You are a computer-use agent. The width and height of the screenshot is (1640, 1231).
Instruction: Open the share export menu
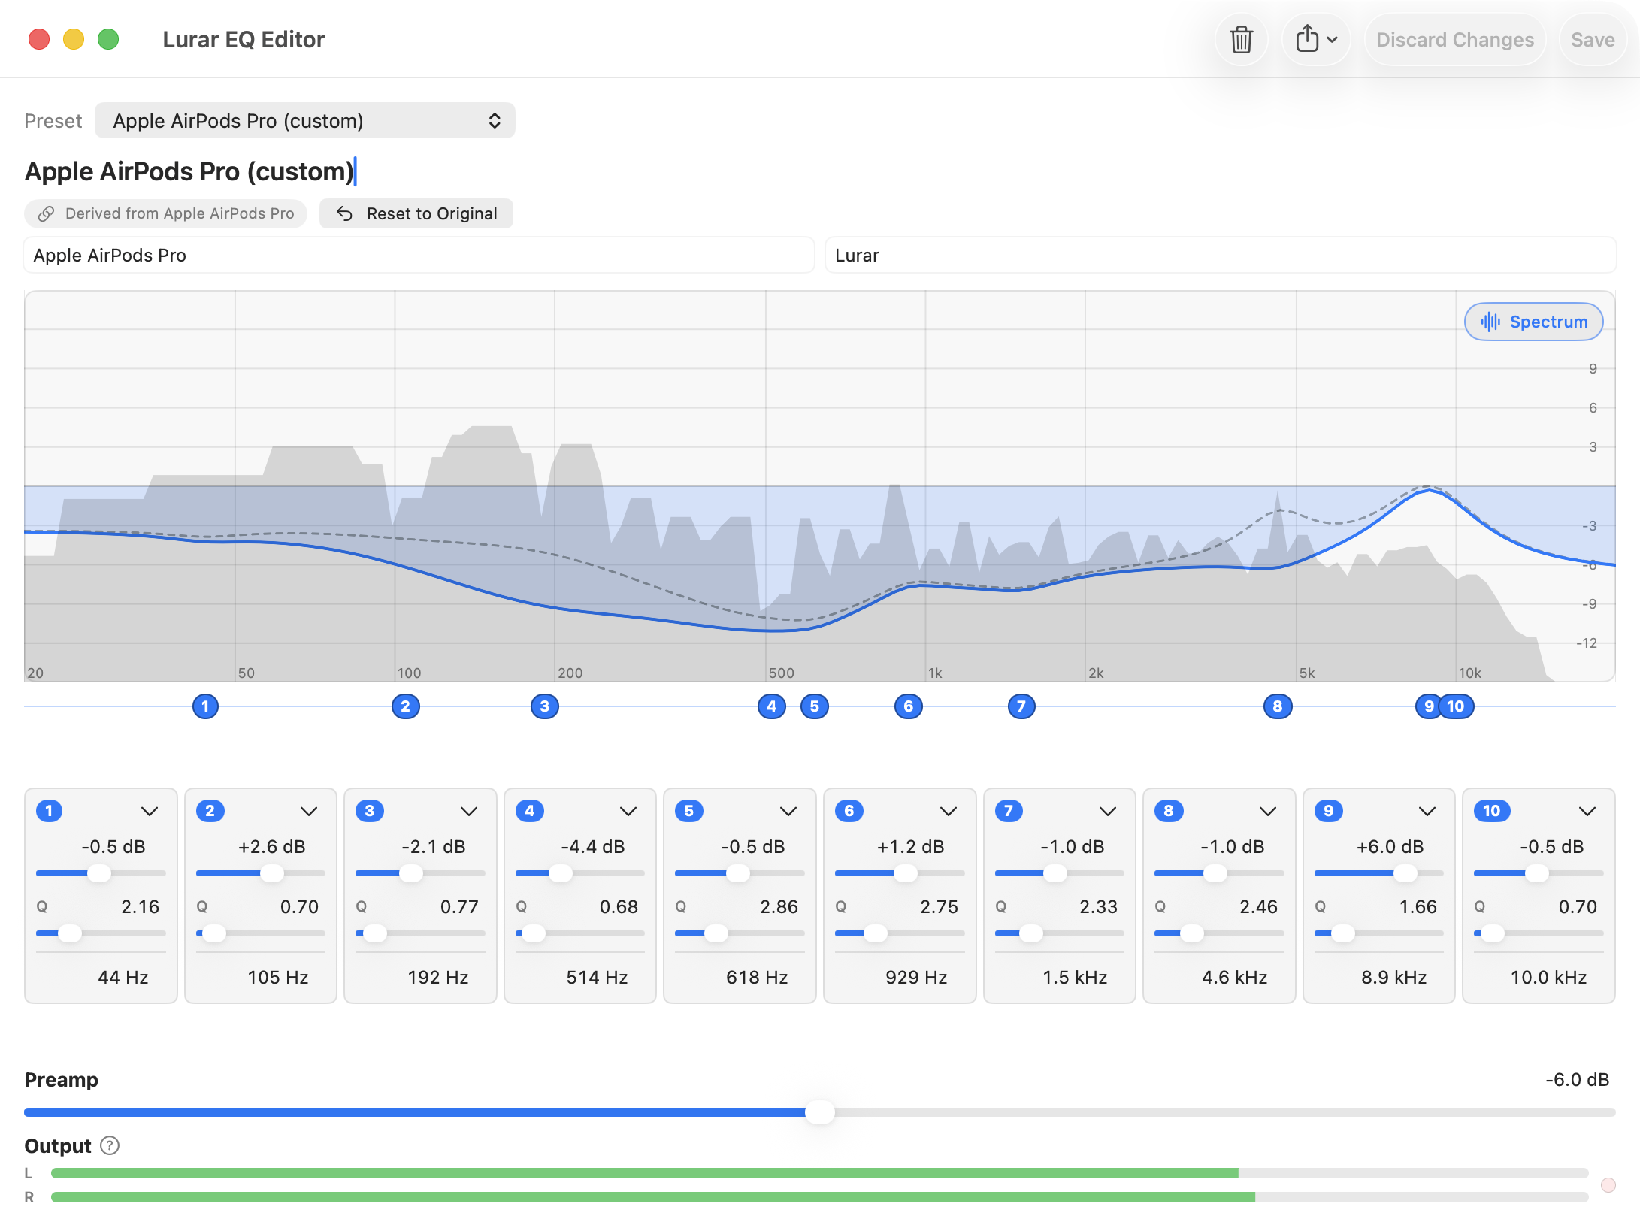pos(1316,40)
